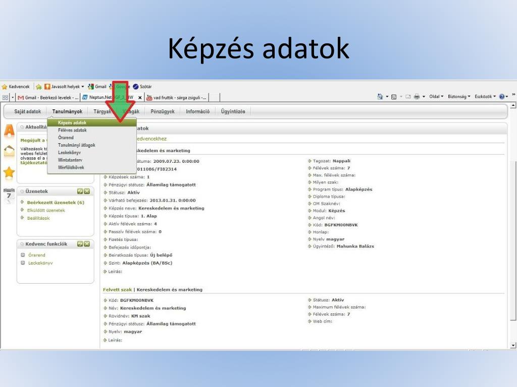Select Féléves adatok from the dropdown menu

point(92,131)
